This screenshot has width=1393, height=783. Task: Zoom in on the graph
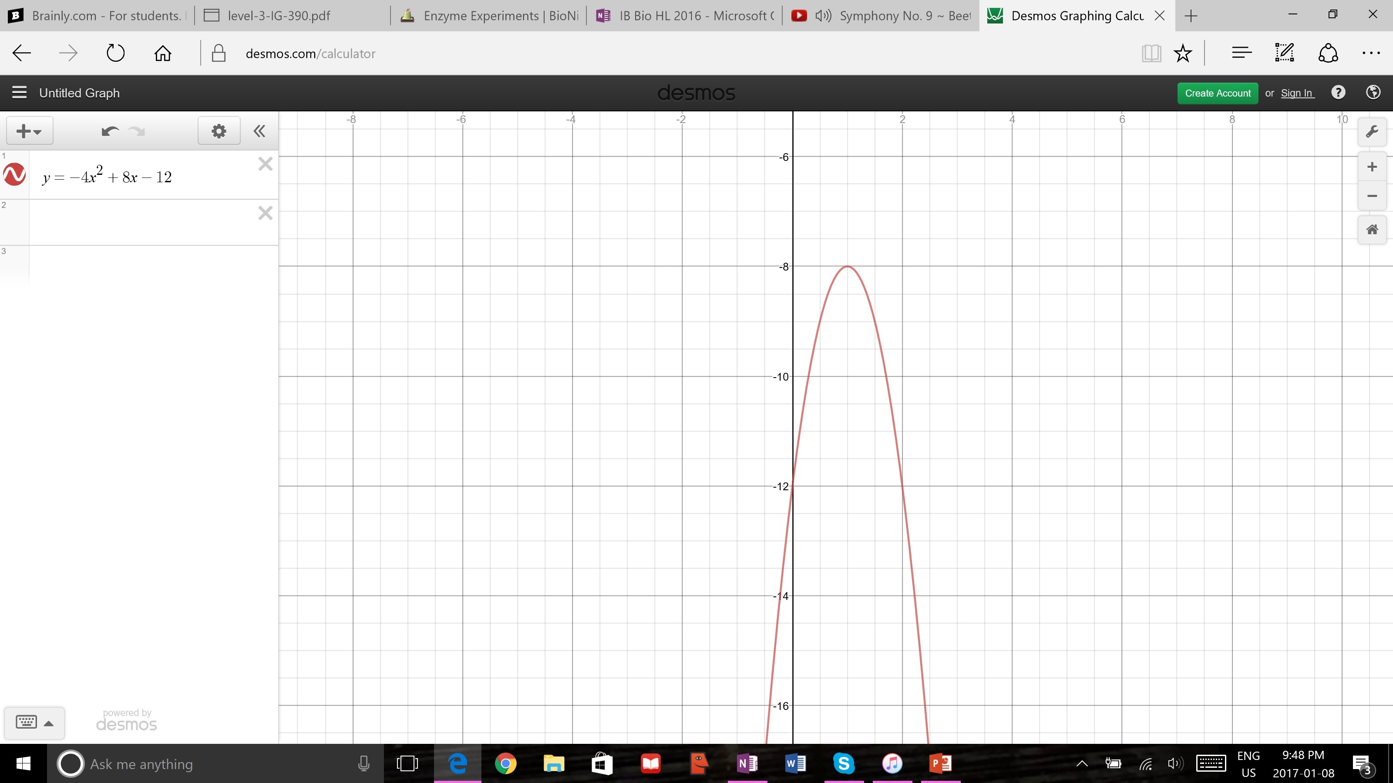click(1372, 167)
